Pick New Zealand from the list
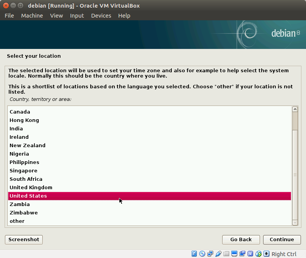 pos(150,145)
